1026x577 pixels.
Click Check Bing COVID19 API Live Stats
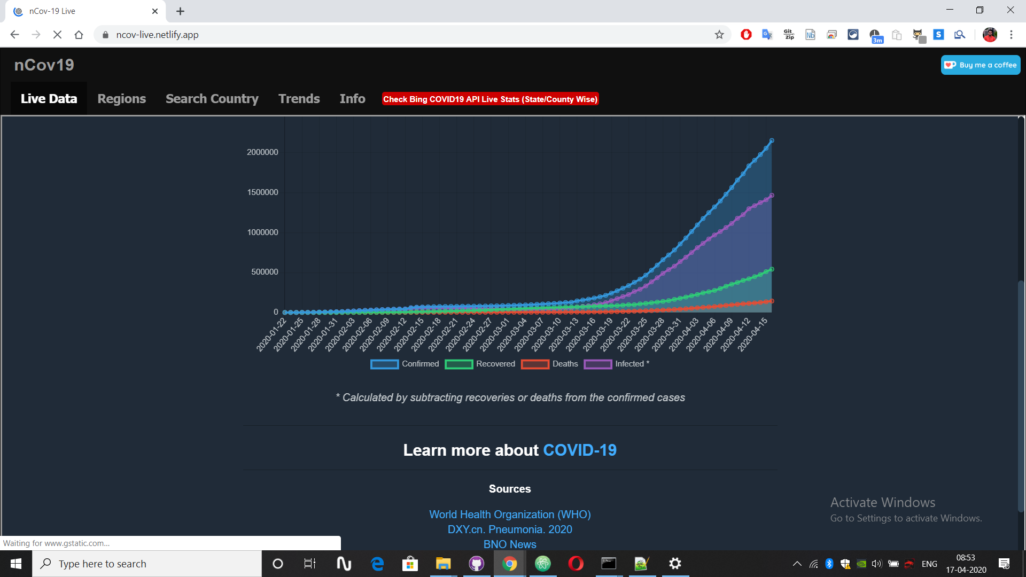pyautogui.click(x=490, y=99)
